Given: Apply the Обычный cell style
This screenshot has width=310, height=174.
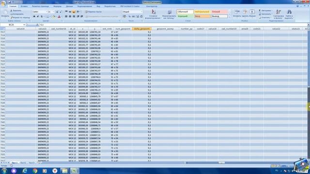Looking at the screenshot, I should click(185, 12).
